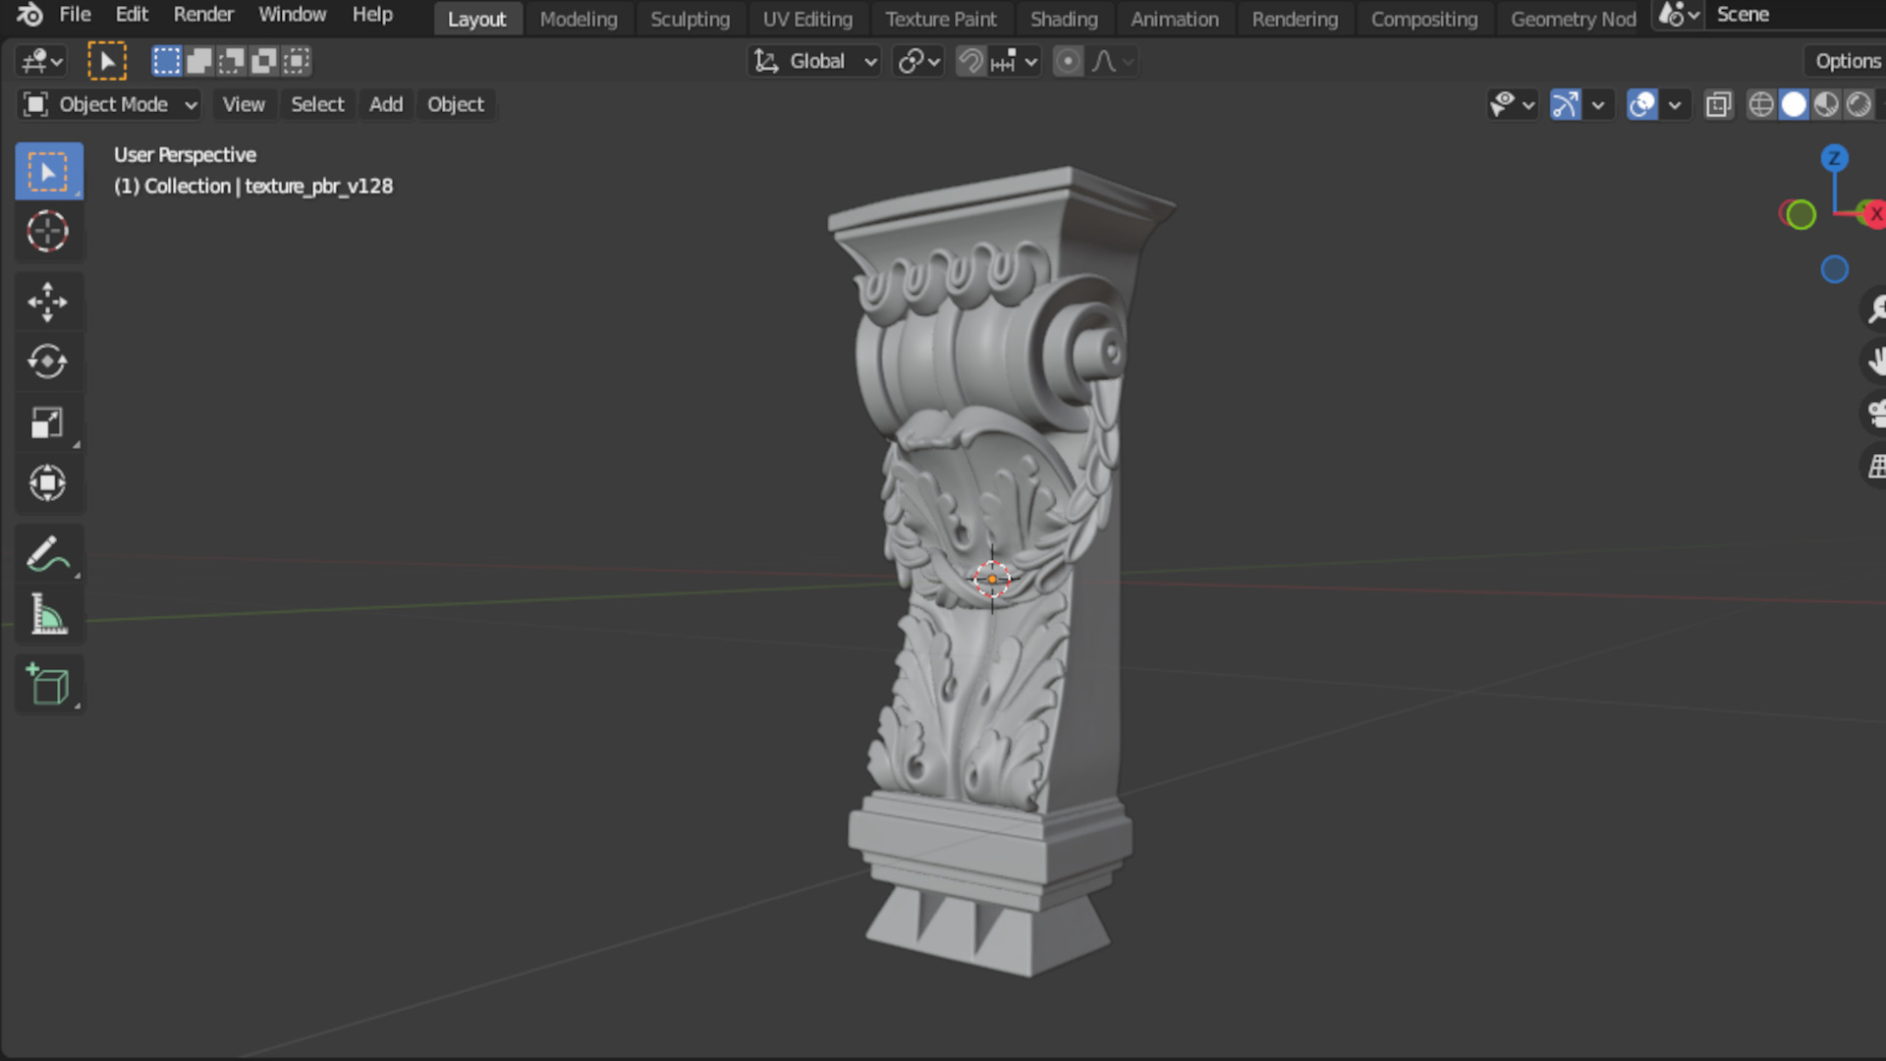
Task: Select the Transform tool
Action: (x=48, y=483)
